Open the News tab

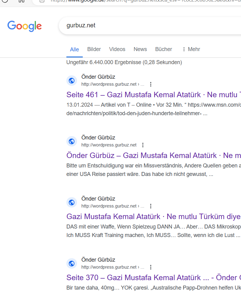[140, 49]
